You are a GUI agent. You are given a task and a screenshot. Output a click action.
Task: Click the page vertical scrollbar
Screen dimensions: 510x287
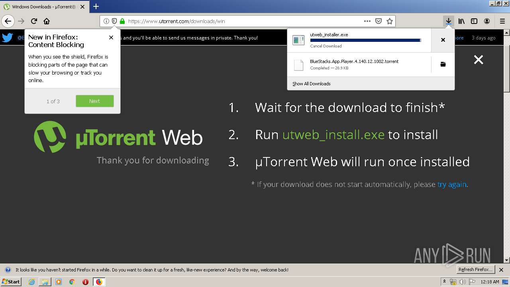click(507, 146)
